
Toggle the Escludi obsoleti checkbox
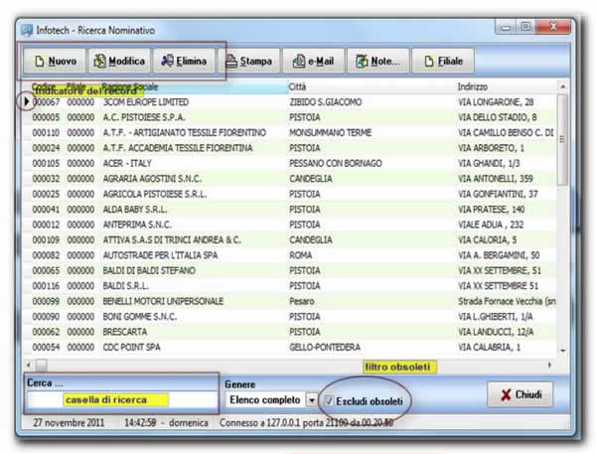click(x=329, y=399)
